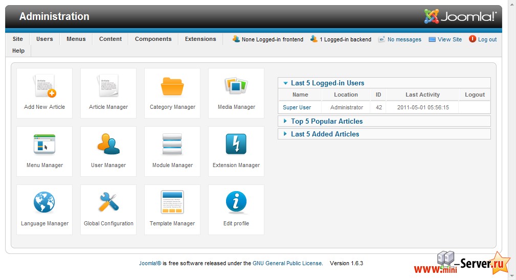
Task: Open the Extensions menu
Action: tap(200, 39)
